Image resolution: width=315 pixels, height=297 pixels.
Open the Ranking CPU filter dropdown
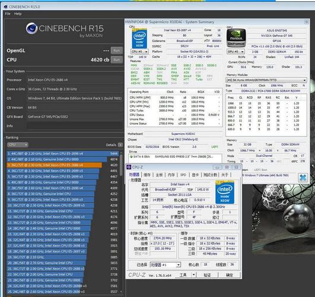(x=18, y=145)
